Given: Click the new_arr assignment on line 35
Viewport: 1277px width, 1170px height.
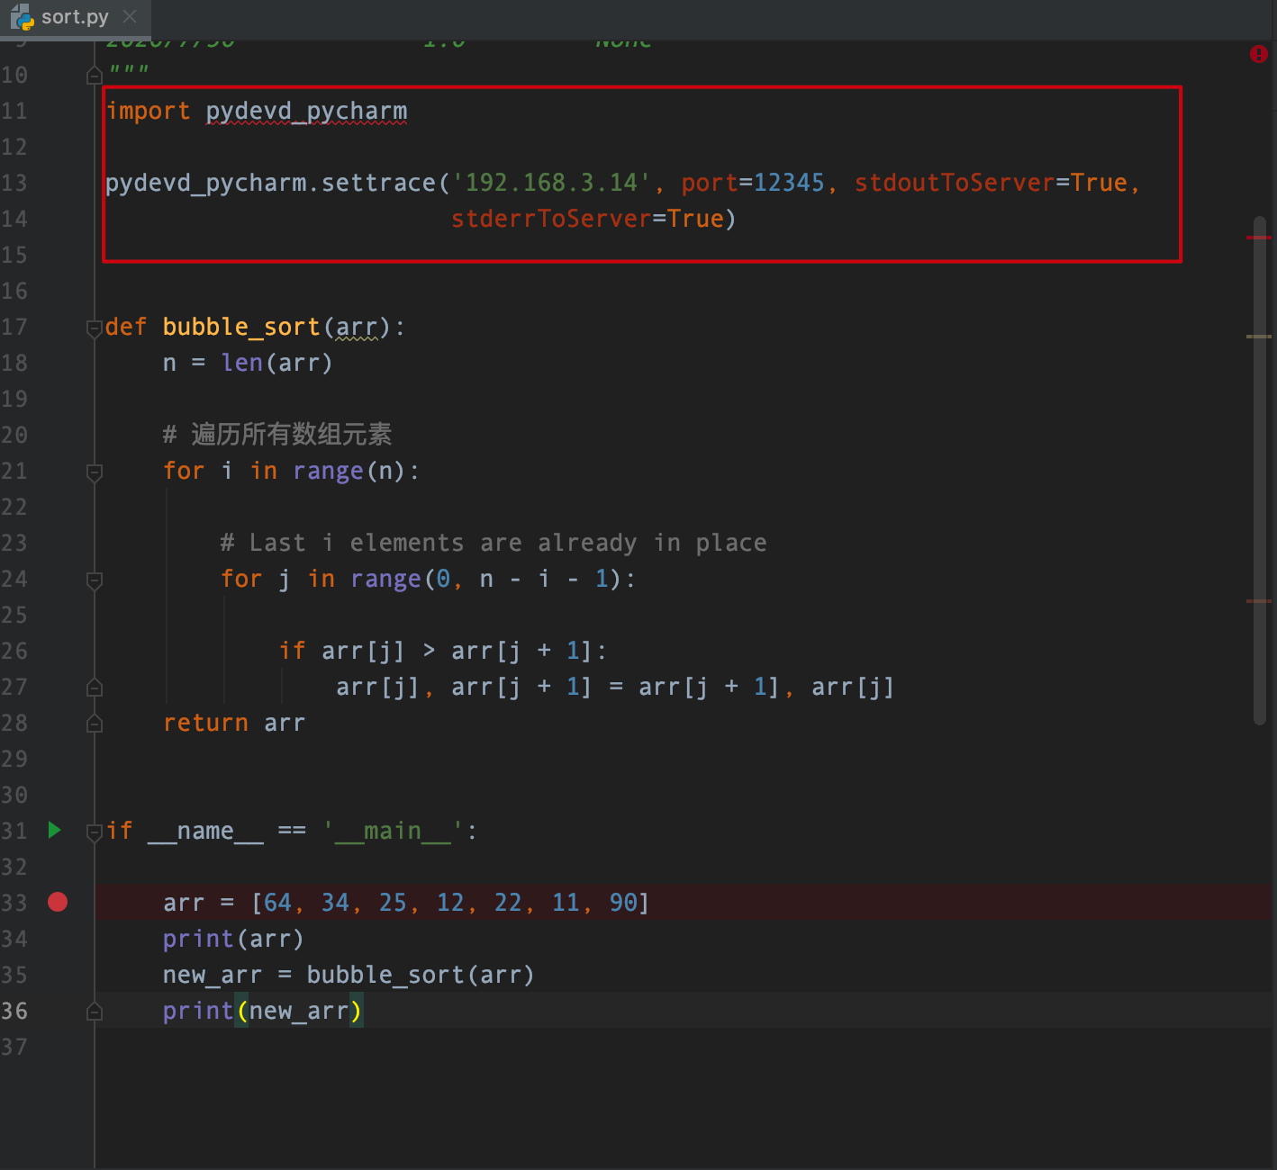Looking at the screenshot, I should coord(349,975).
